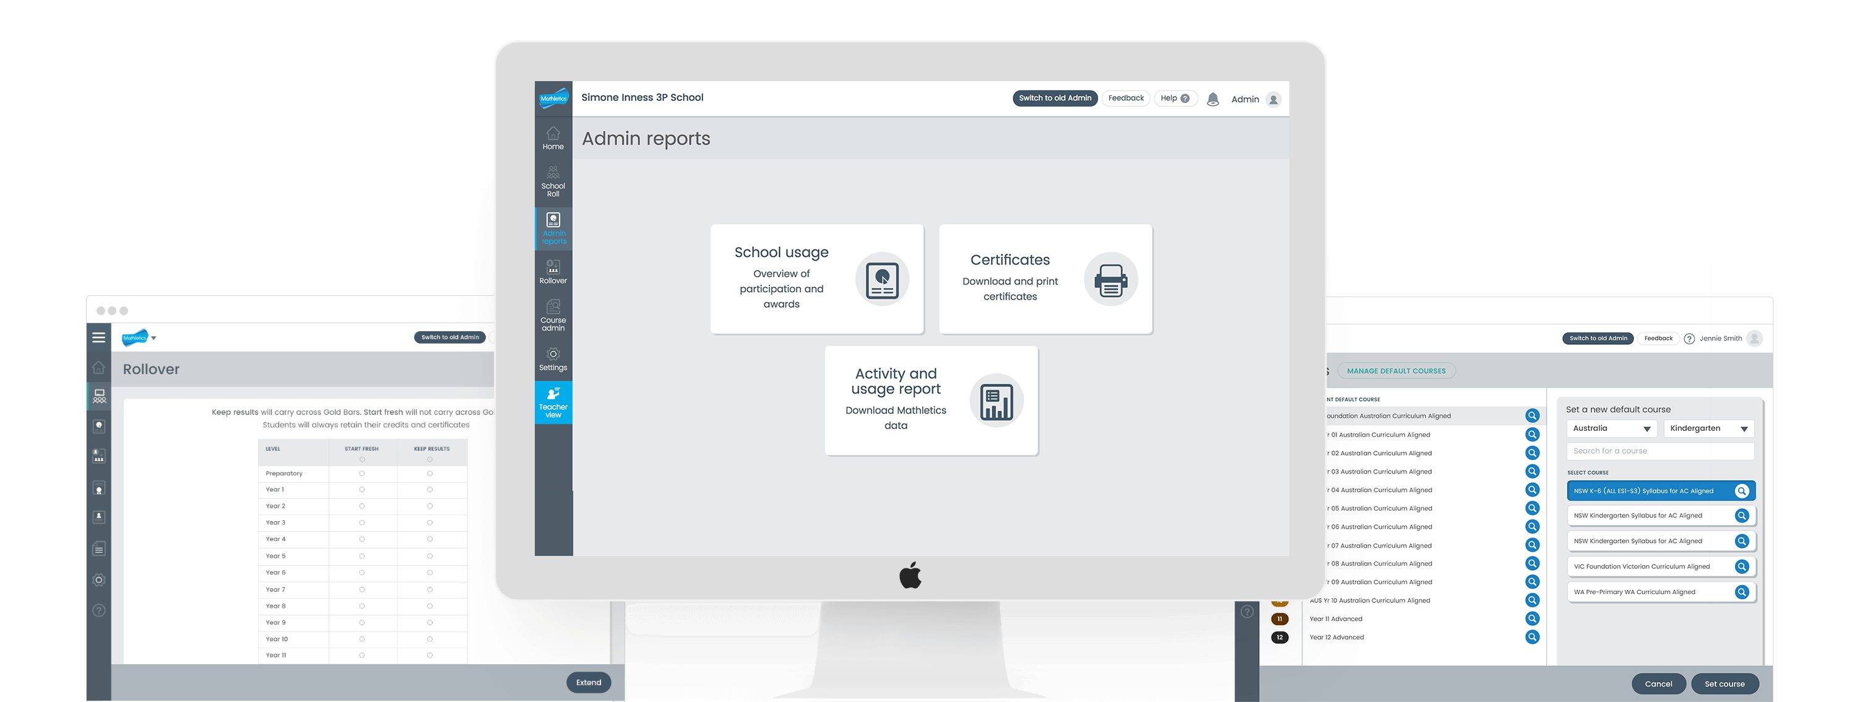
Task: Click the help question mark in the Rollover window sidebar
Action: click(99, 610)
